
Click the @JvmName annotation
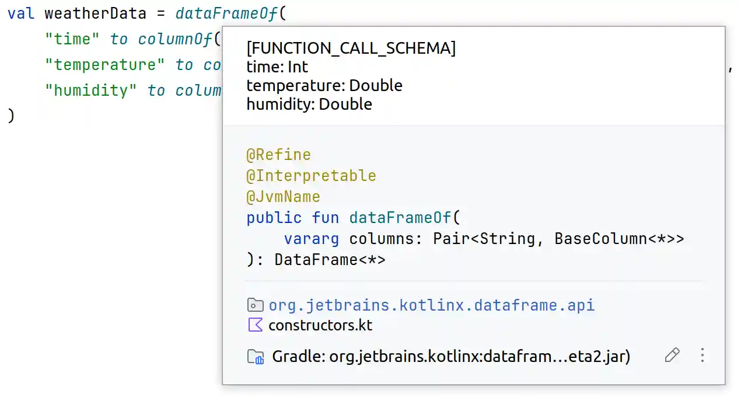point(283,197)
